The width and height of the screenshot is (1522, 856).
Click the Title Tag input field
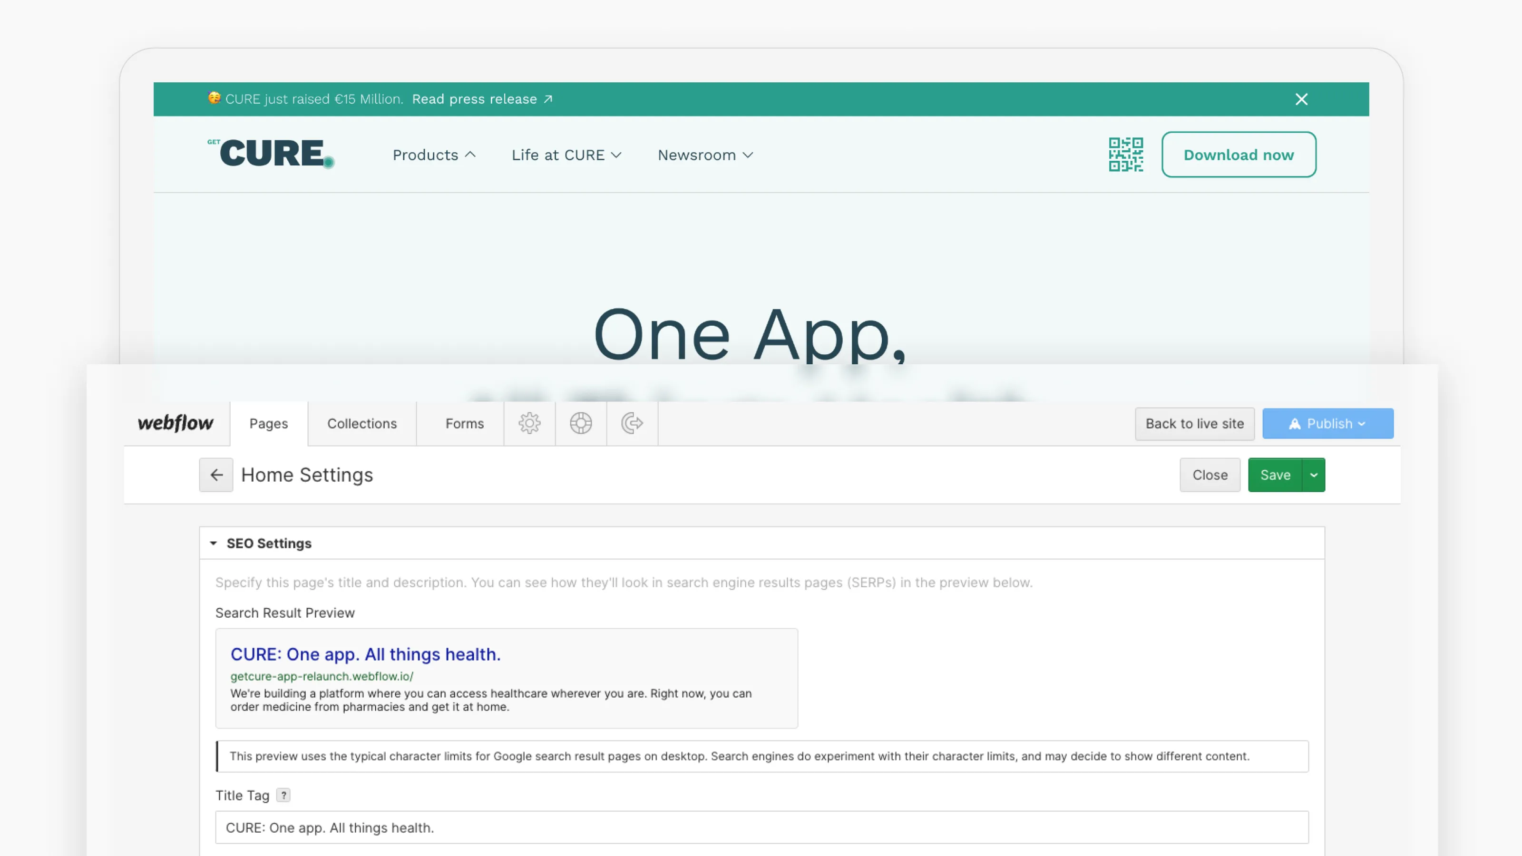click(761, 827)
